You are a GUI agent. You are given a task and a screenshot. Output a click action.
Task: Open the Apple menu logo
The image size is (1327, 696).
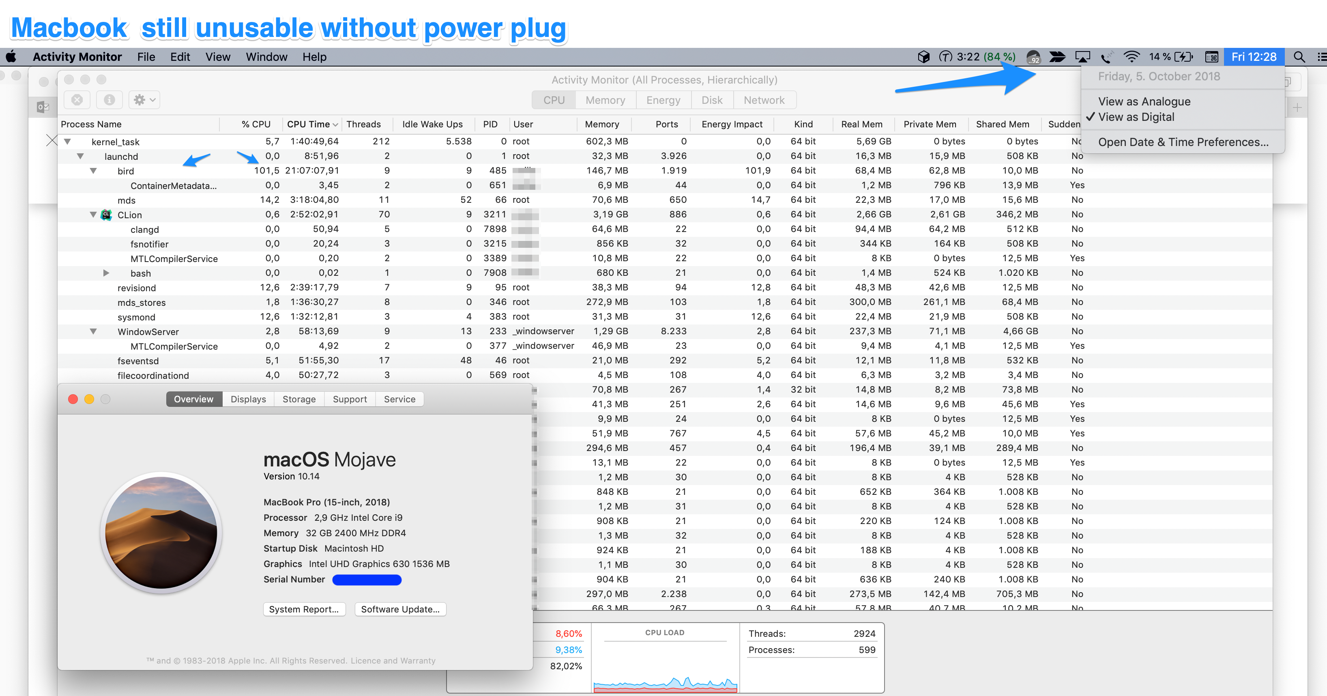11,57
